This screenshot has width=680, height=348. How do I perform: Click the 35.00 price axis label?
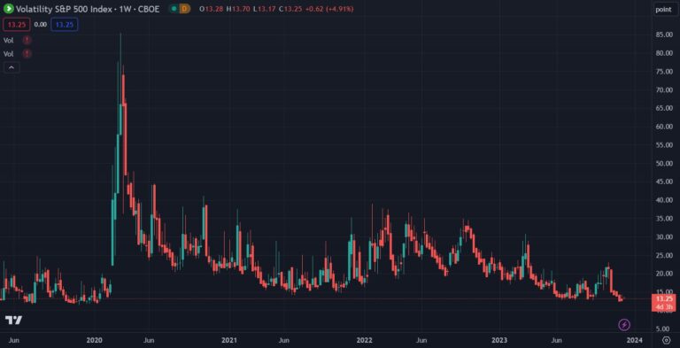[664, 219]
